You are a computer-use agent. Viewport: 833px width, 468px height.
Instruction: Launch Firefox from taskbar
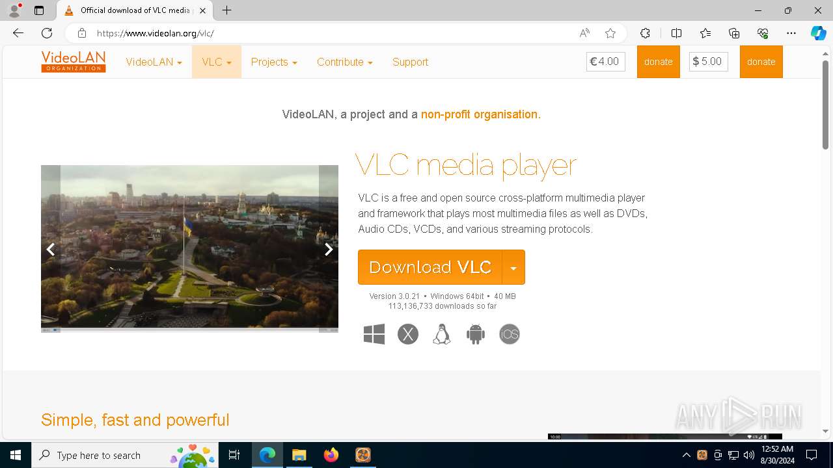pos(331,455)
